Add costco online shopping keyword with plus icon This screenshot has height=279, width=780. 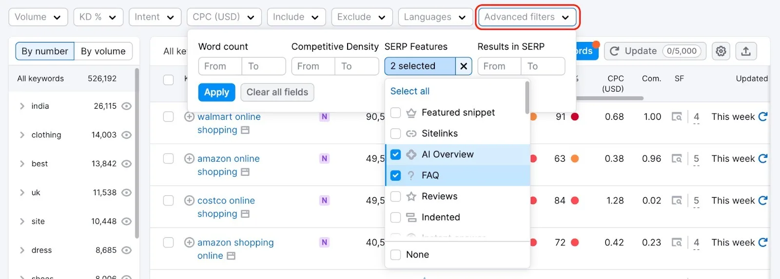[189, 201]
